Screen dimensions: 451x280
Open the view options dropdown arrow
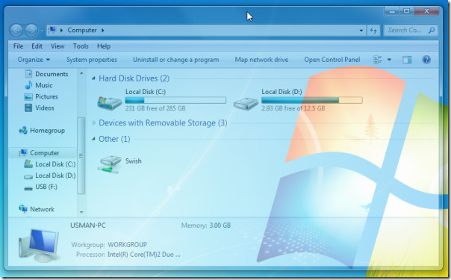(389, 60)
